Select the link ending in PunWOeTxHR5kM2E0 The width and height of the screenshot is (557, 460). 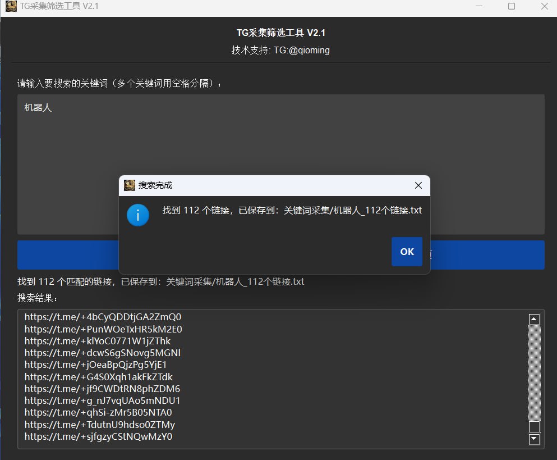click(x=103, y=329)
